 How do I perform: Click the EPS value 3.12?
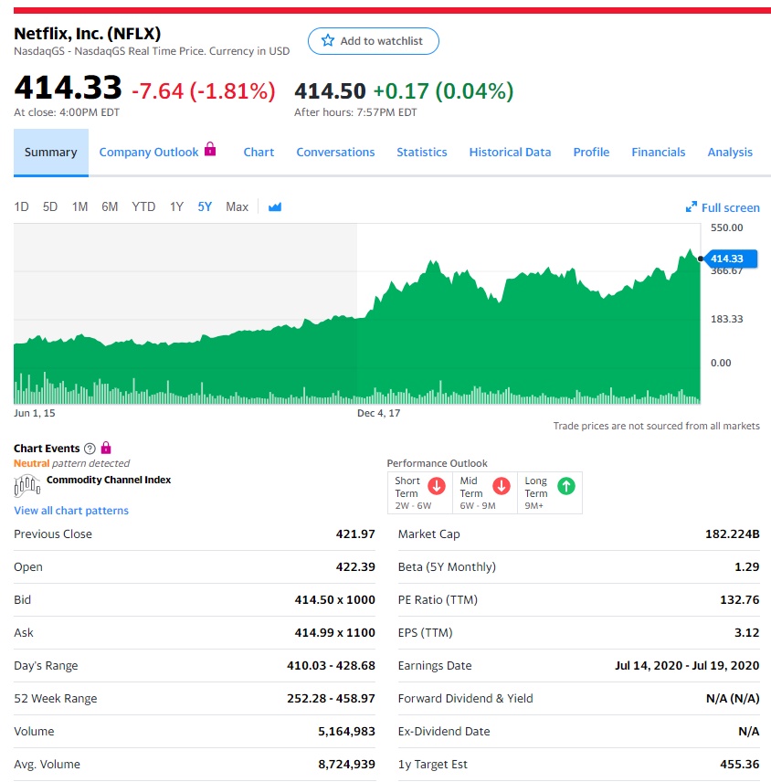click(x=747, y=633)
